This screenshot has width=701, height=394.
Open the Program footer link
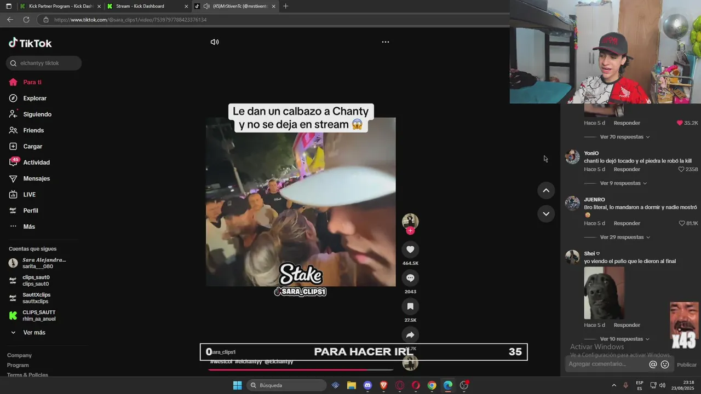pos(18,365)
